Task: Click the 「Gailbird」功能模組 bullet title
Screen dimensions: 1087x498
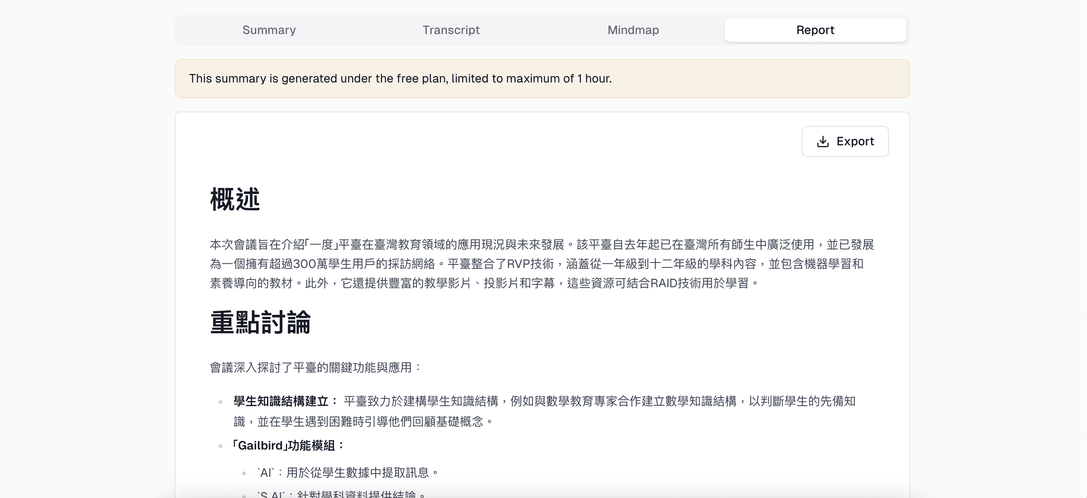Action: pyautogui.click(x=288, y=446)
